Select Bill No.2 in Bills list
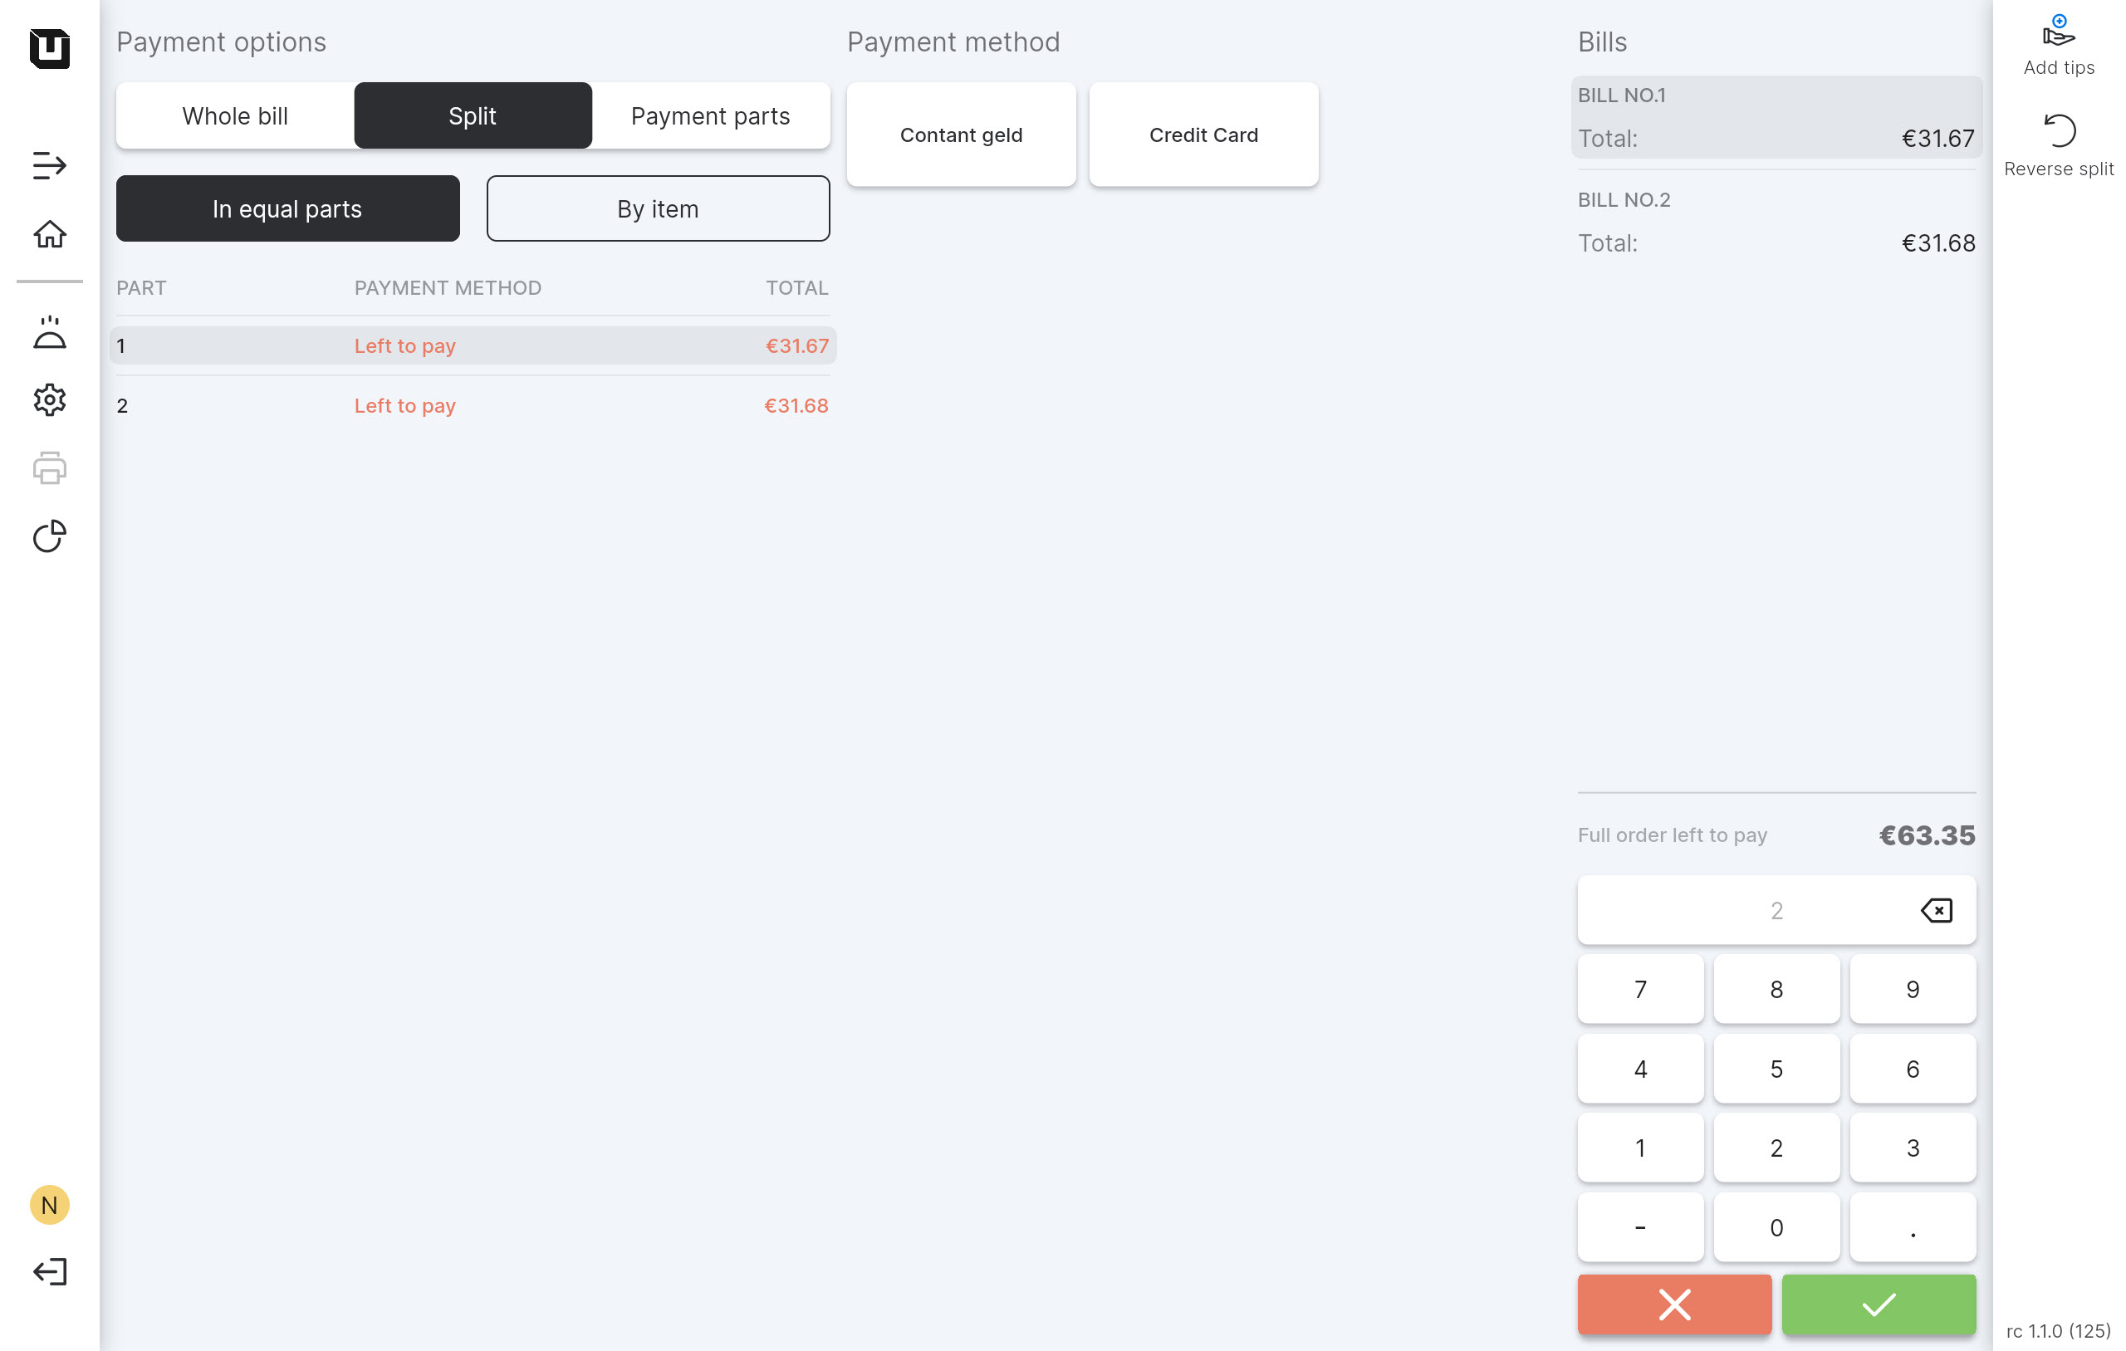The image size is (2126, 1351). (x=1776, y=223)
